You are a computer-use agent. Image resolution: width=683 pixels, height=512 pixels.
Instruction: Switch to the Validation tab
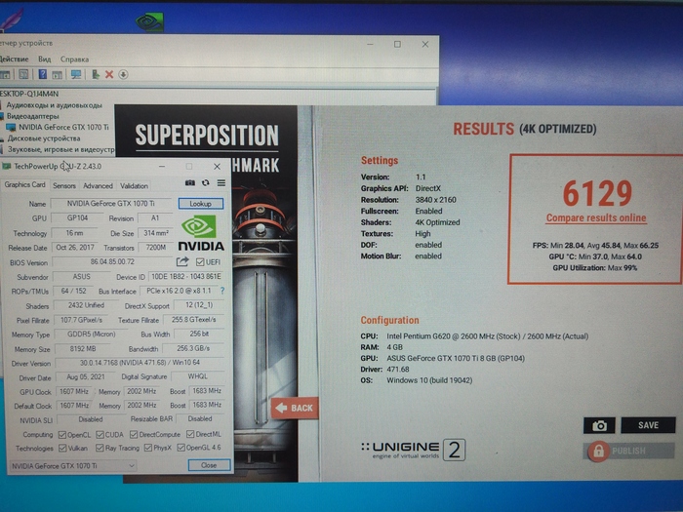pyautogui.click(x=135, y=186)
